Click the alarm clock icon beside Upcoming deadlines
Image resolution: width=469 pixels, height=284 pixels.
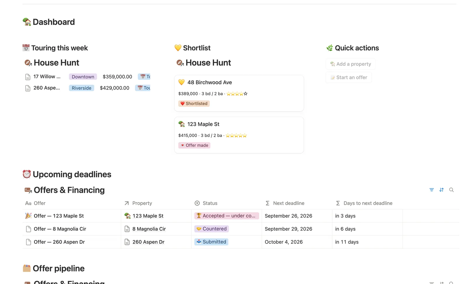click(x=27, y=174)
